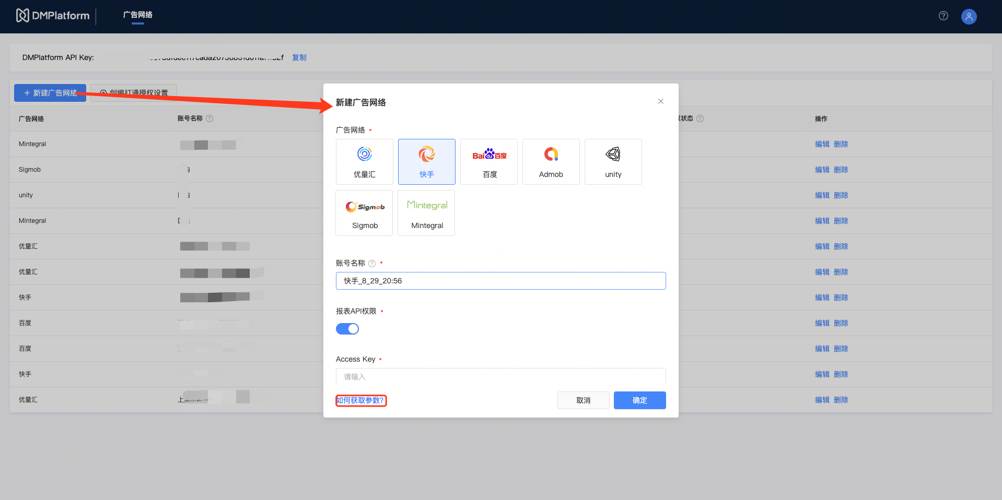Open the 如何获取参数? help link

pos(360,400)
